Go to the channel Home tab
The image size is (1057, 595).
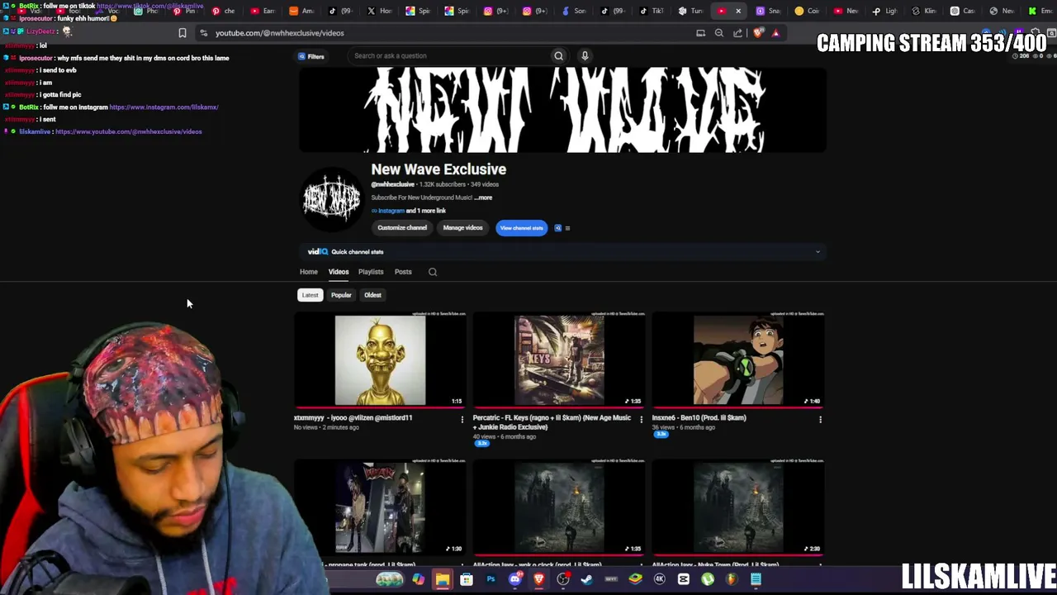[308, 272]
